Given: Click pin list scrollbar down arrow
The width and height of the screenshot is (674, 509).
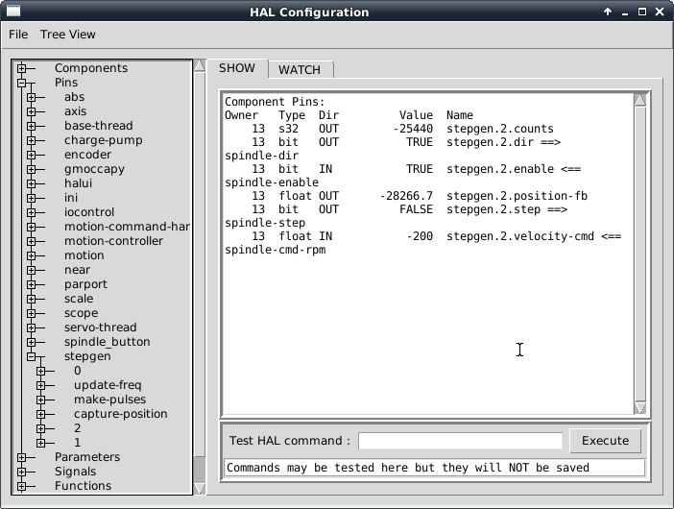Looking at the screenshot, I should coord(640,408).
